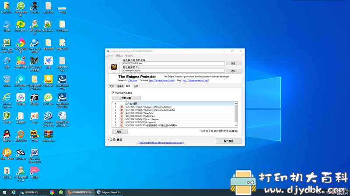Click the Windows Start button
Screen dimensions: 350x196
(x=4, y=192)
